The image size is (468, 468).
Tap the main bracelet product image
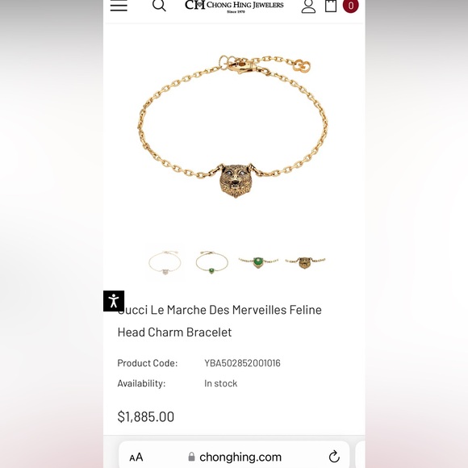[x=233, y=127]
